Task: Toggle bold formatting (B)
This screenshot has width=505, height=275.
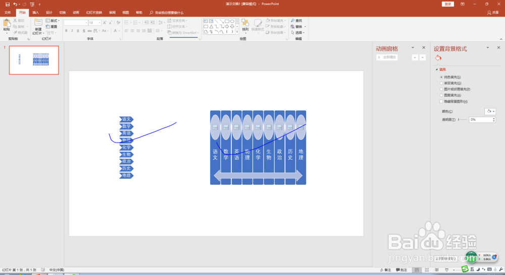Action: pos(66,31)
